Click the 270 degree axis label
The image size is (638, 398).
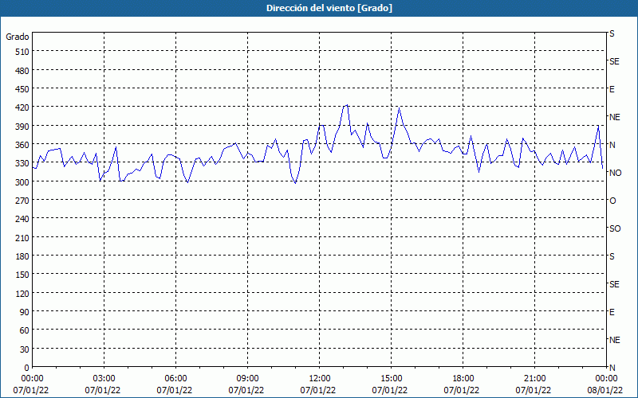tap(22, 201)
